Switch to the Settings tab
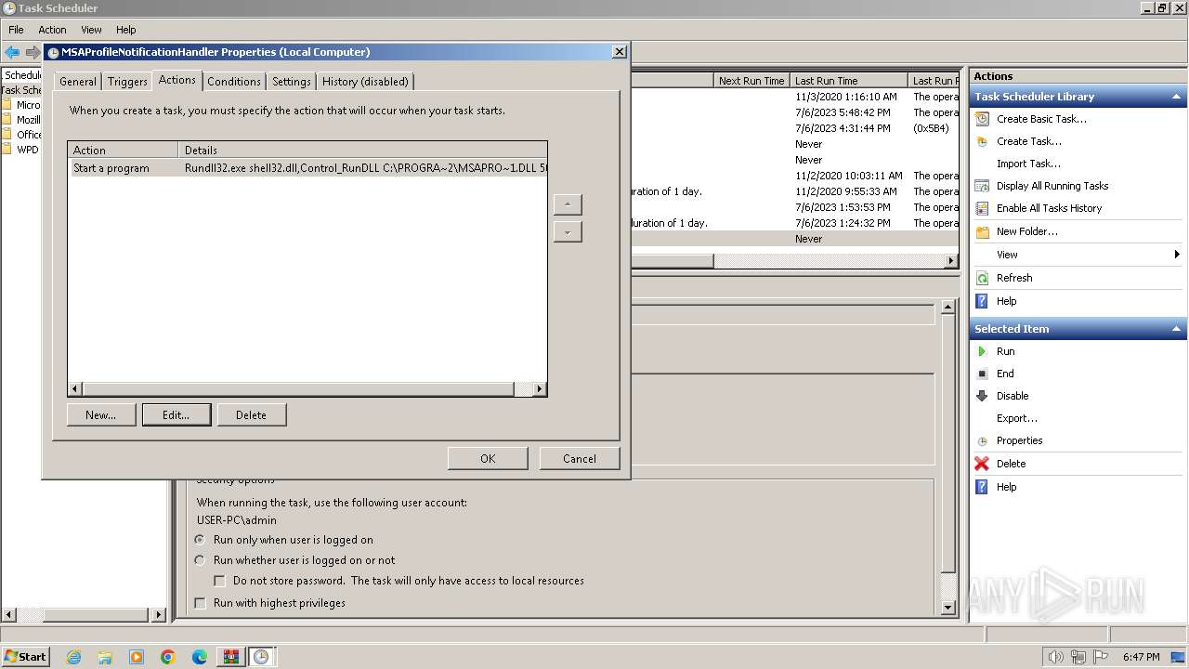The image size is (1189, 669). pyautogui.click(x=292, y=82)
